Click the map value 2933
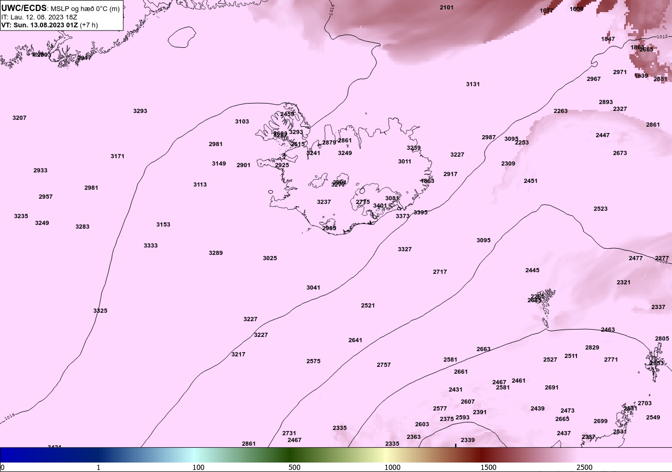Screen dimensions: 672x472 pos(40,170)
